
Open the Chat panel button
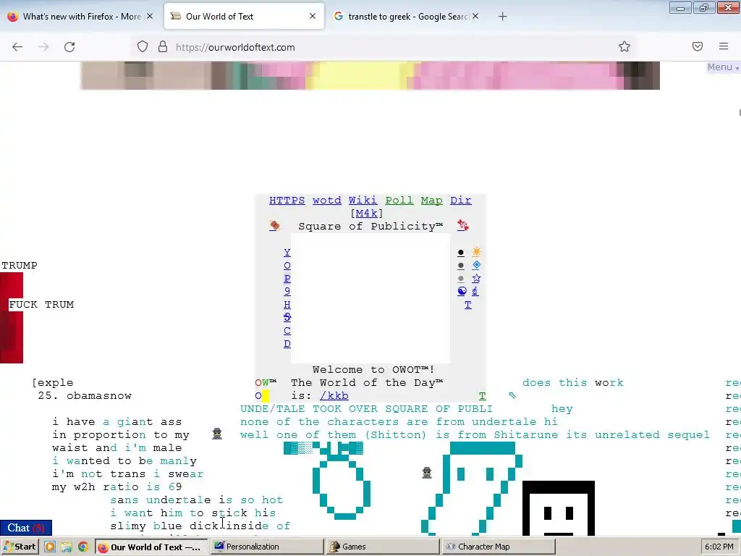pyautogui.click(x=26, y=528)
